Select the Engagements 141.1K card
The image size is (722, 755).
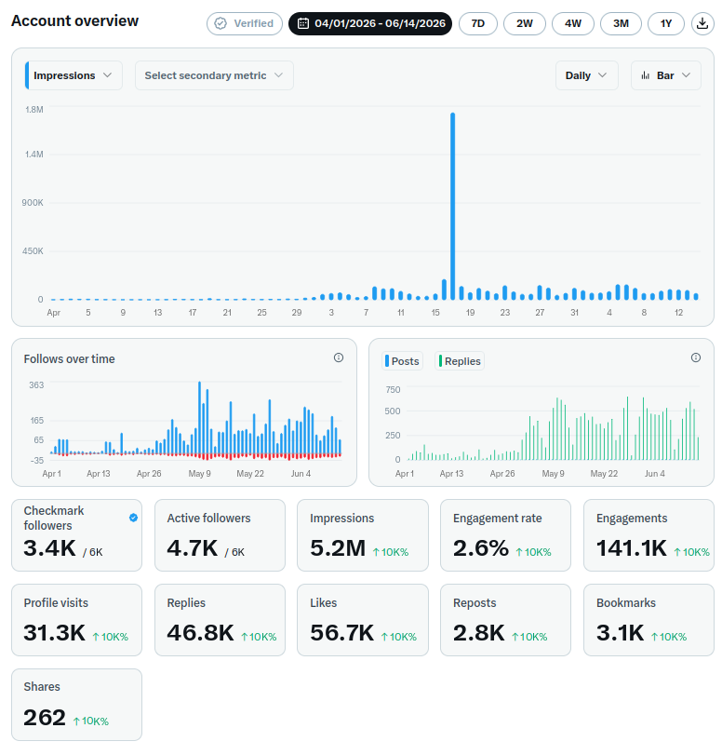coord(648,535)
